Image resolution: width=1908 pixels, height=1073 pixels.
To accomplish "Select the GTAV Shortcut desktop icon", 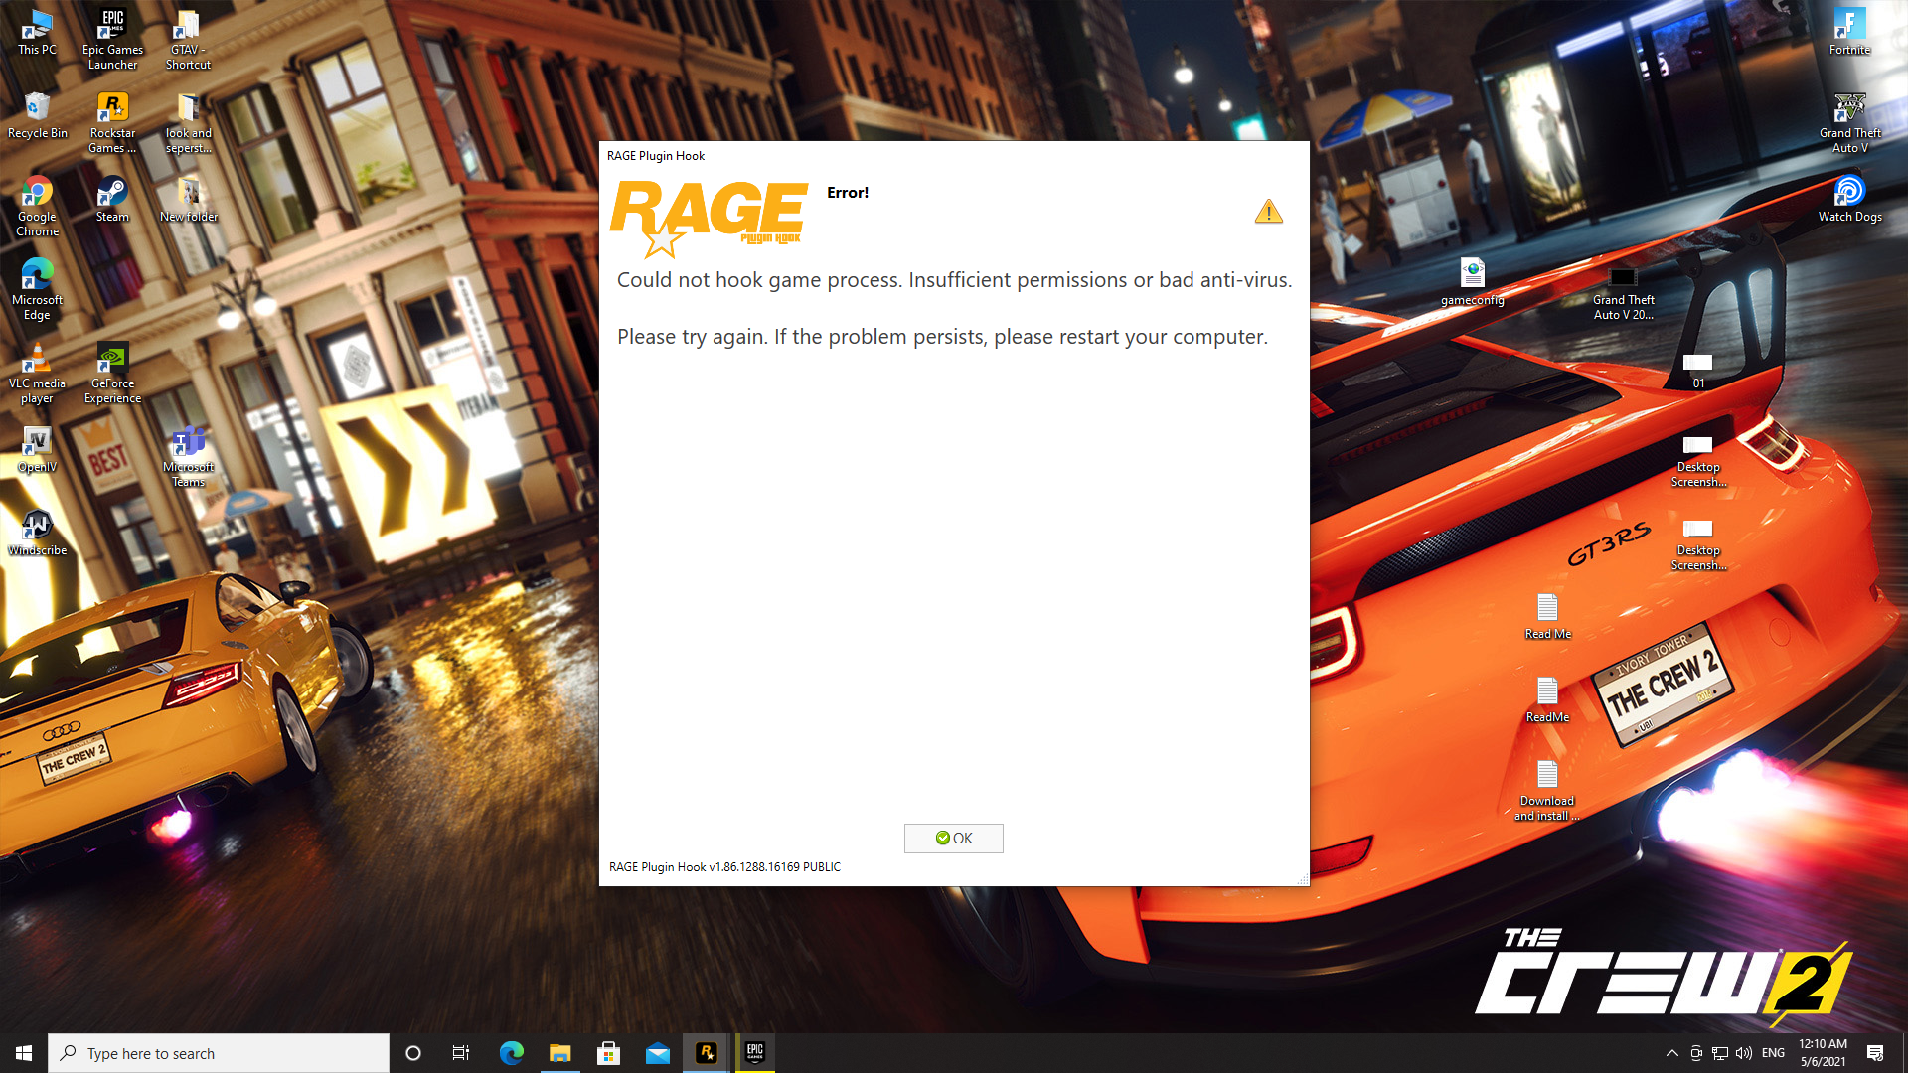I will tap(188, 26).
